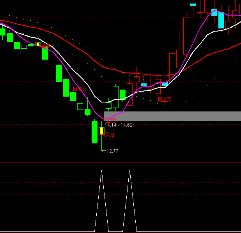Click the 14.14 - 14.62 price range label

(119, 125)
